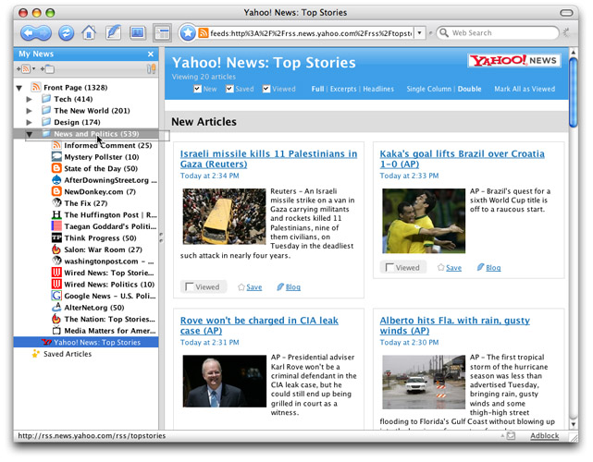Open the Saved Articles star item

click(x=67, y=354)
